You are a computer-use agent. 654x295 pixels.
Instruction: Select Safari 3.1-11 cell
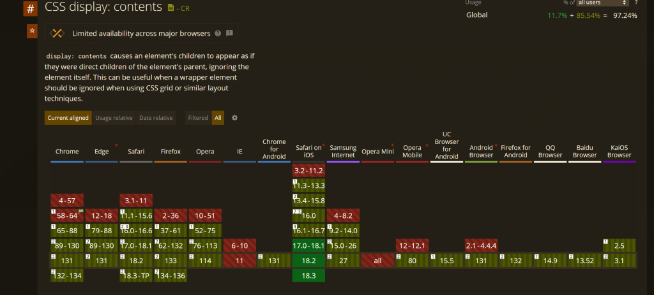[137, 201]
